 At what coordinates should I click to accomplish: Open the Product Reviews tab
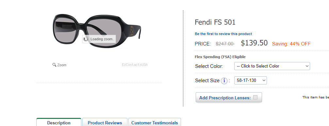point(105,122)
